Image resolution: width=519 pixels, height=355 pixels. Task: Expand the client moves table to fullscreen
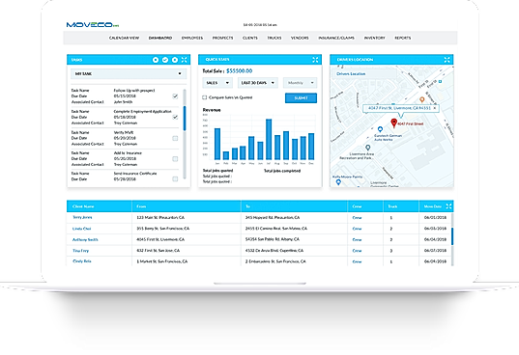tap(448, 206)
